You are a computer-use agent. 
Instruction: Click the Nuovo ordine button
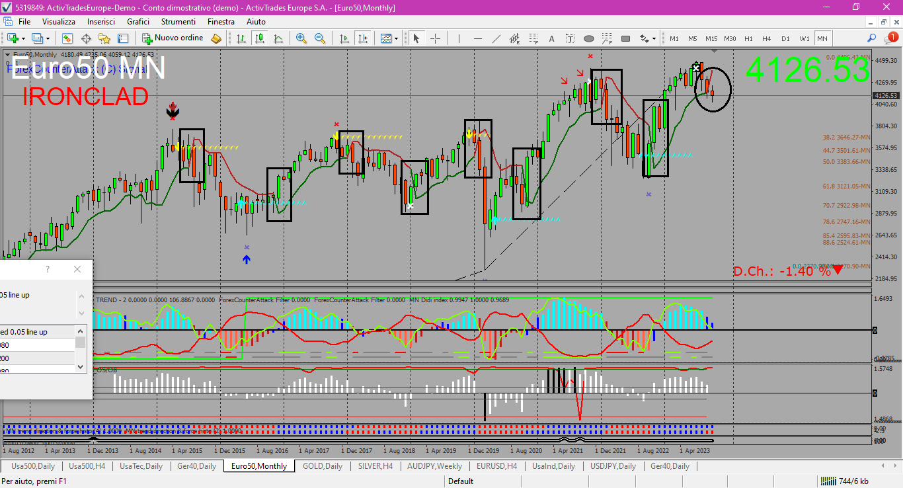click(x=173, y=38)
